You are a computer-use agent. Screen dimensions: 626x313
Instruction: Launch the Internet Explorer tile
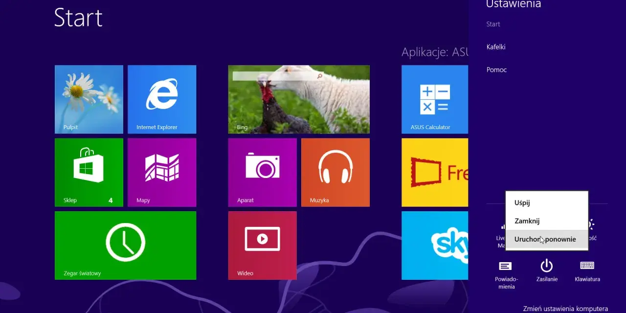[162, 99]
